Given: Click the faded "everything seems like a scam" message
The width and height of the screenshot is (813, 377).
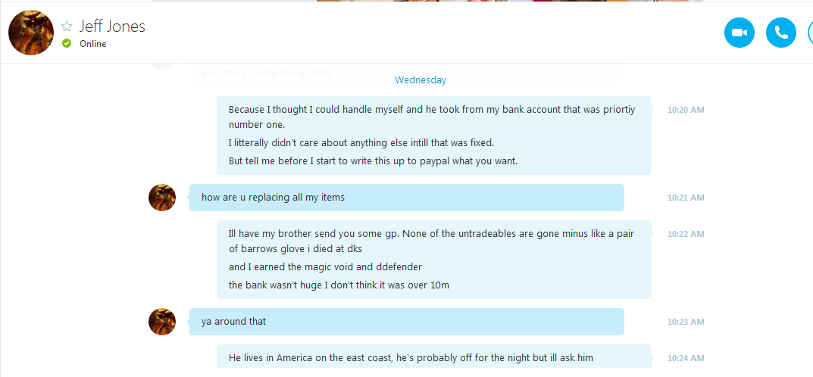Looking at the screenshot, I should pyautogui.click(x=265, y=73).
